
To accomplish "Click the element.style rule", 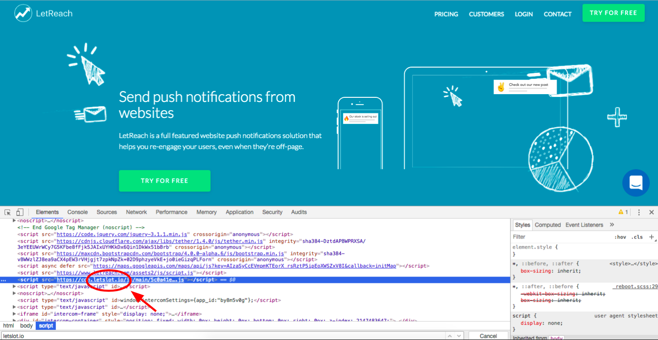I will [535, 247].
